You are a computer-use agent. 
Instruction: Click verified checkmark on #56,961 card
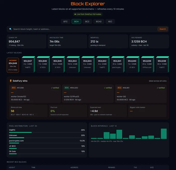[x=161, y=88]
